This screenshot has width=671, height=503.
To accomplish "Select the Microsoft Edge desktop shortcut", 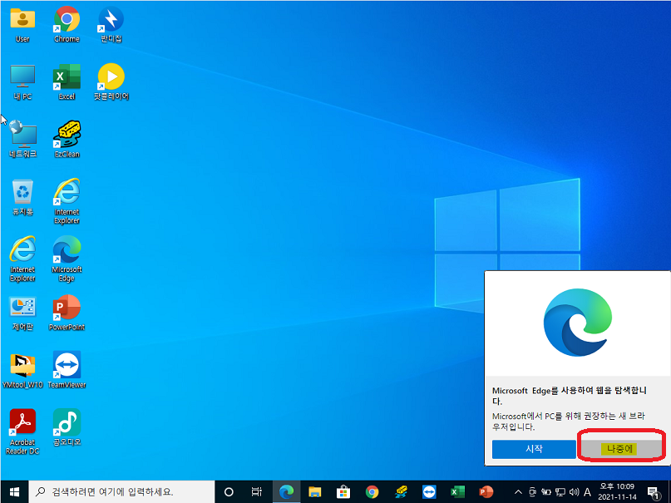I will [67, 259].
